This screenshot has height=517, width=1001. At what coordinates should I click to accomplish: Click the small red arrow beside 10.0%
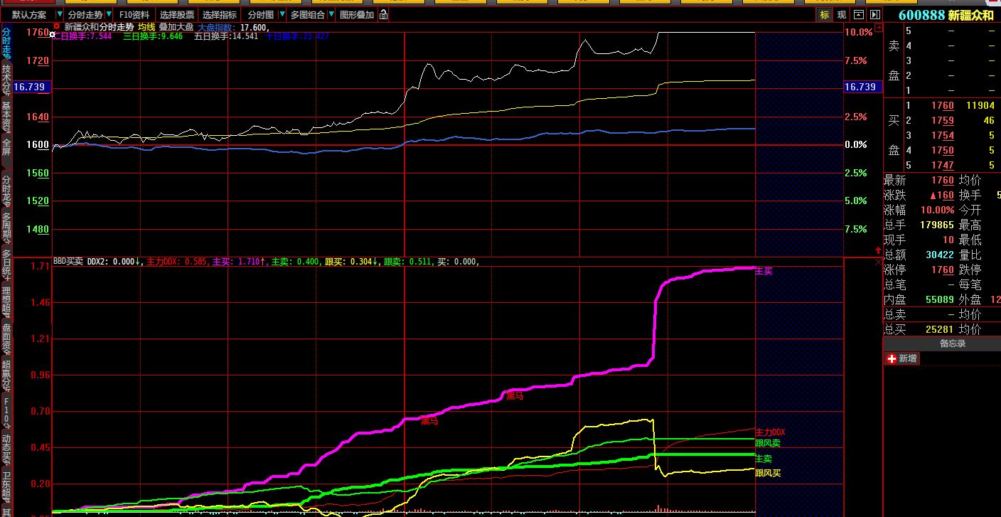879,28
